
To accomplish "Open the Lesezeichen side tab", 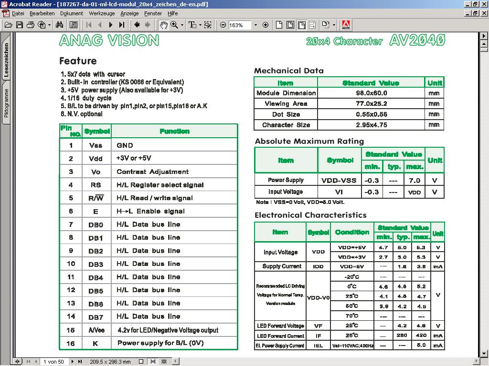I will [x=6, y=57].
